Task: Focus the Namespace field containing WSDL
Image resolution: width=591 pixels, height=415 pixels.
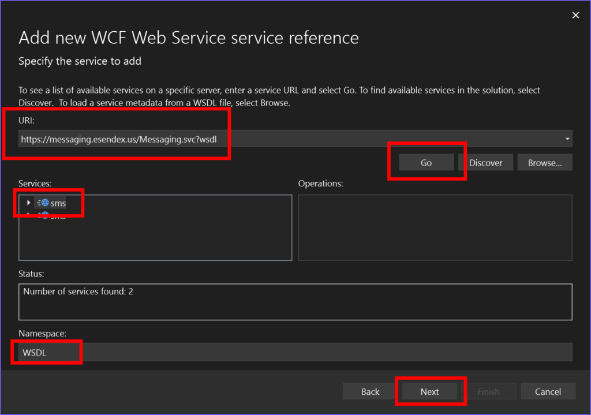Action: 295,352
